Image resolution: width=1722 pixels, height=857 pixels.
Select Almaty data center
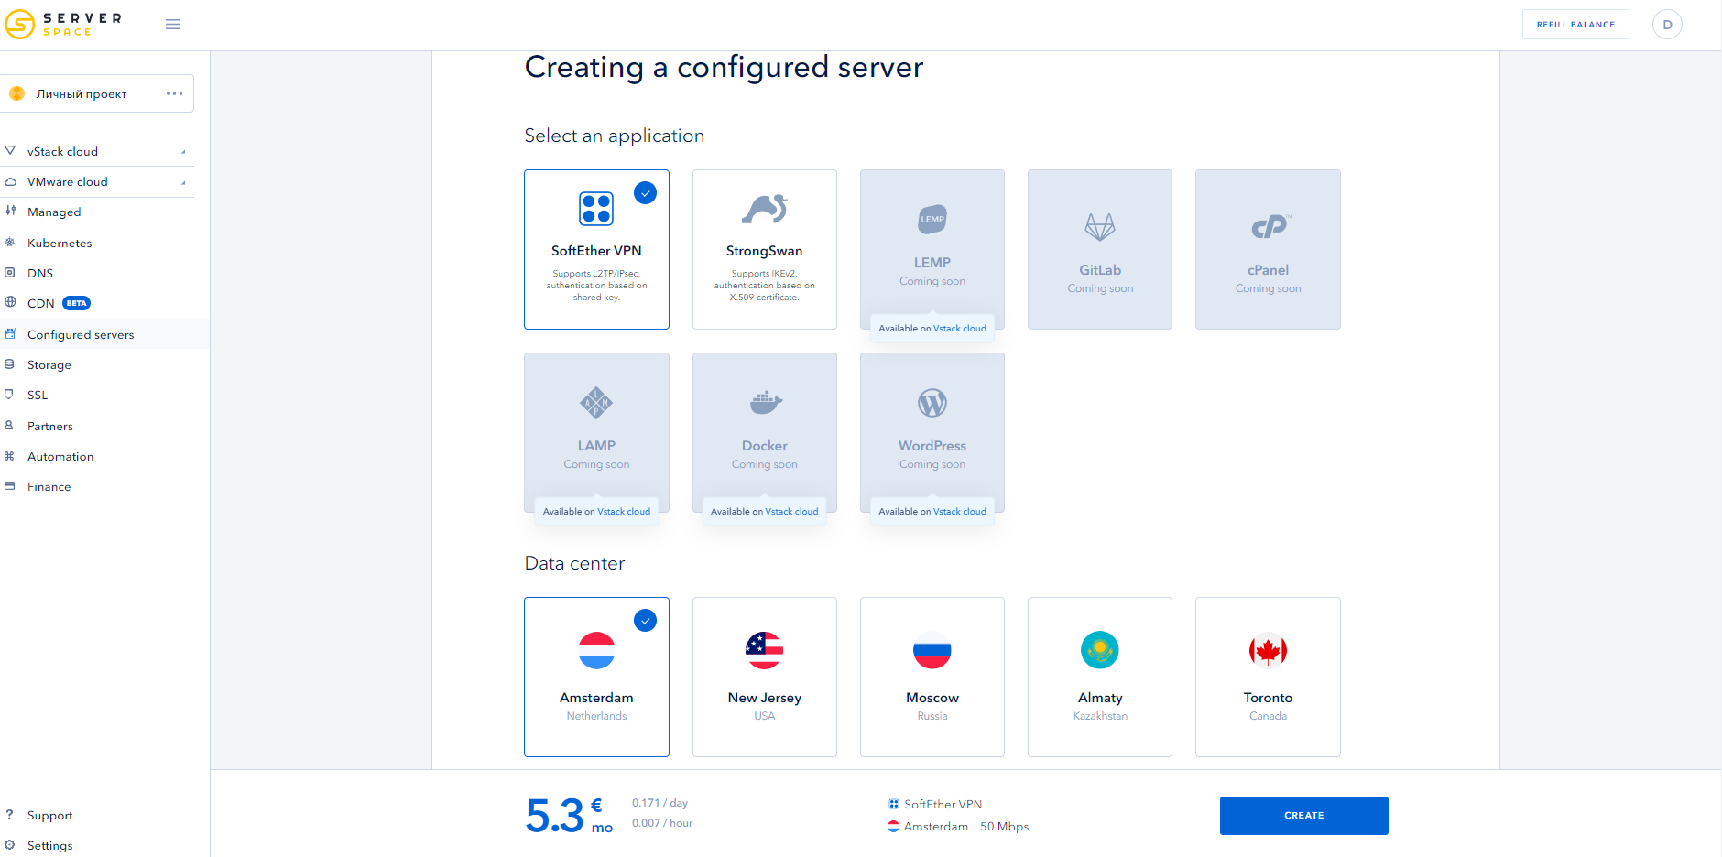(1100, 677)
